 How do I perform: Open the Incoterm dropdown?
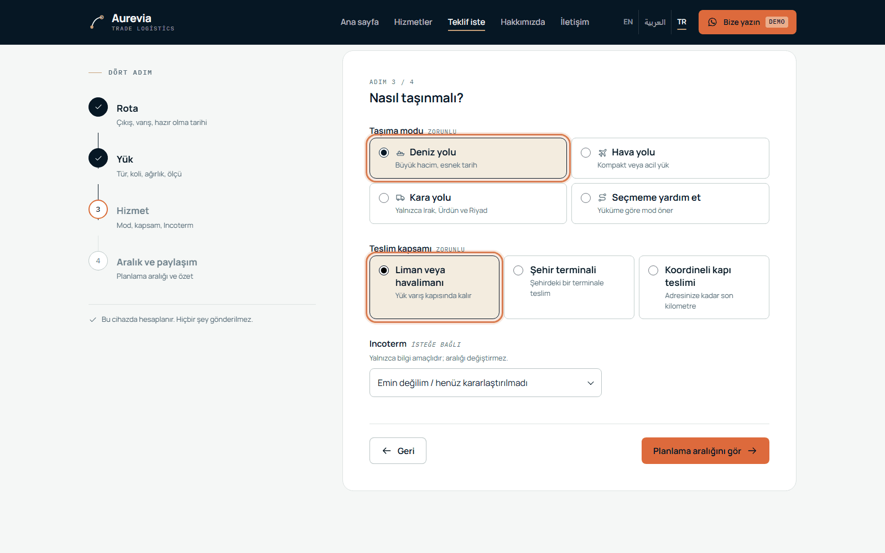(485, 383)
